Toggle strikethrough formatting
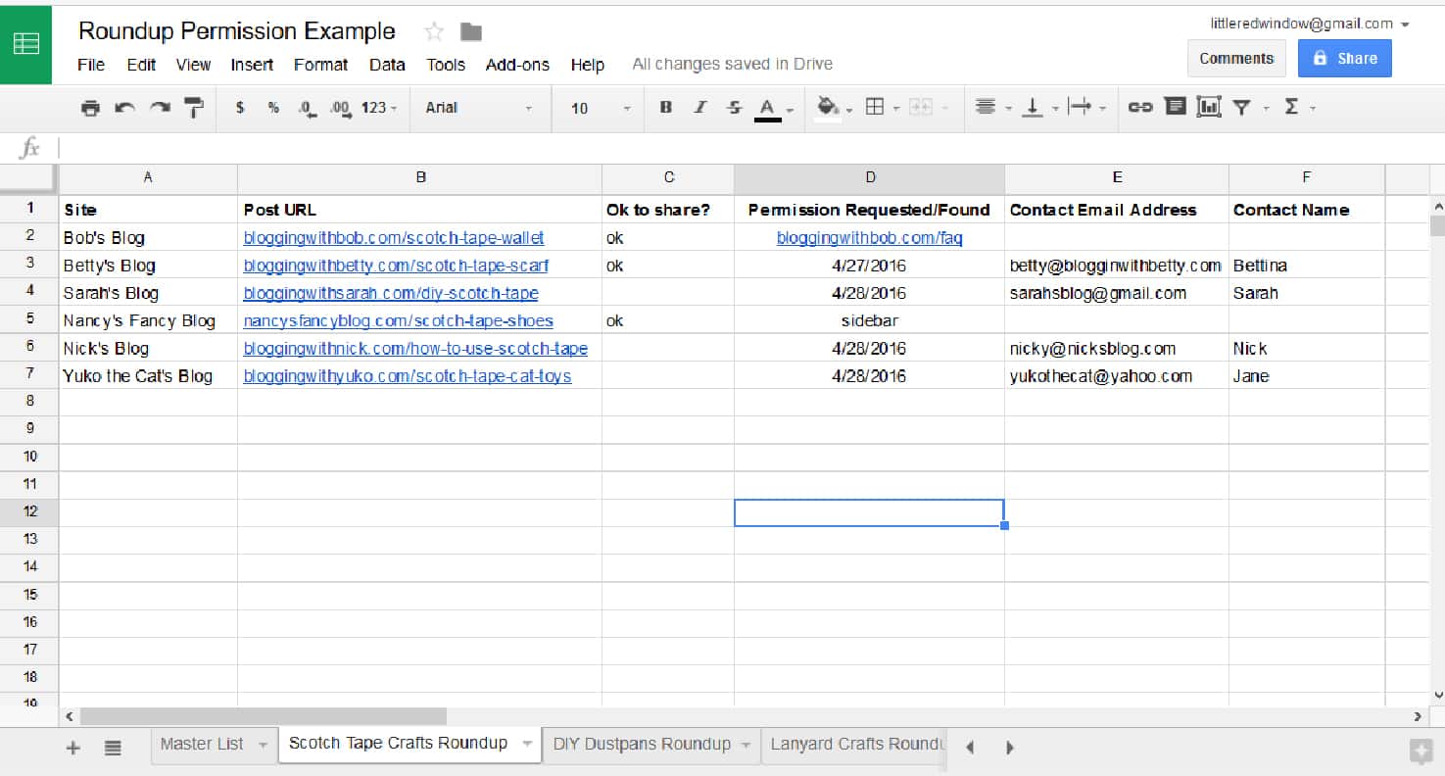1445x776 pixels. [x=735, y=108]
